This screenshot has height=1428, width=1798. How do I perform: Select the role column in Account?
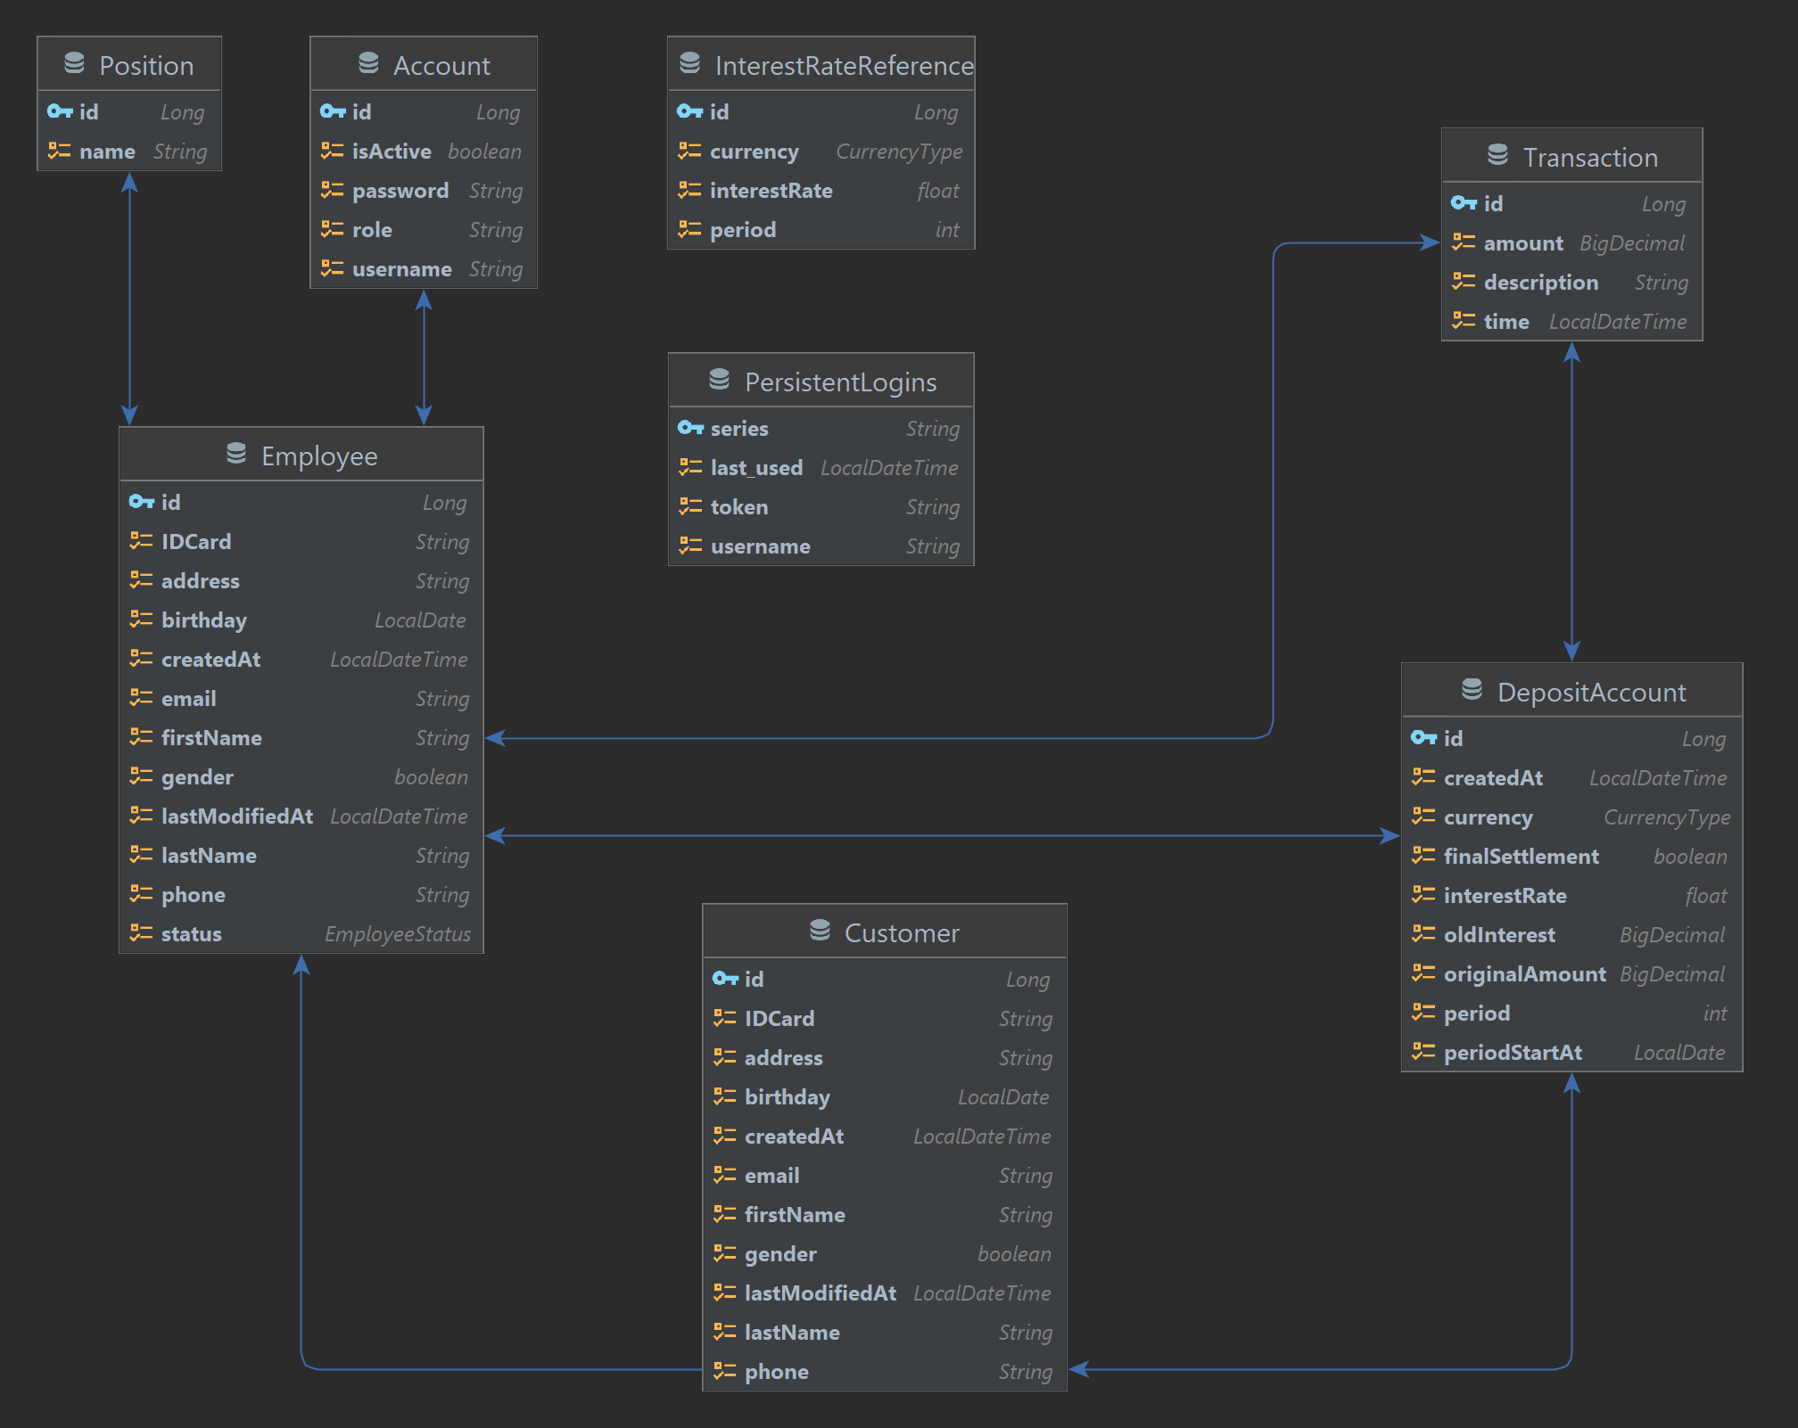click(x=424, y=229)
